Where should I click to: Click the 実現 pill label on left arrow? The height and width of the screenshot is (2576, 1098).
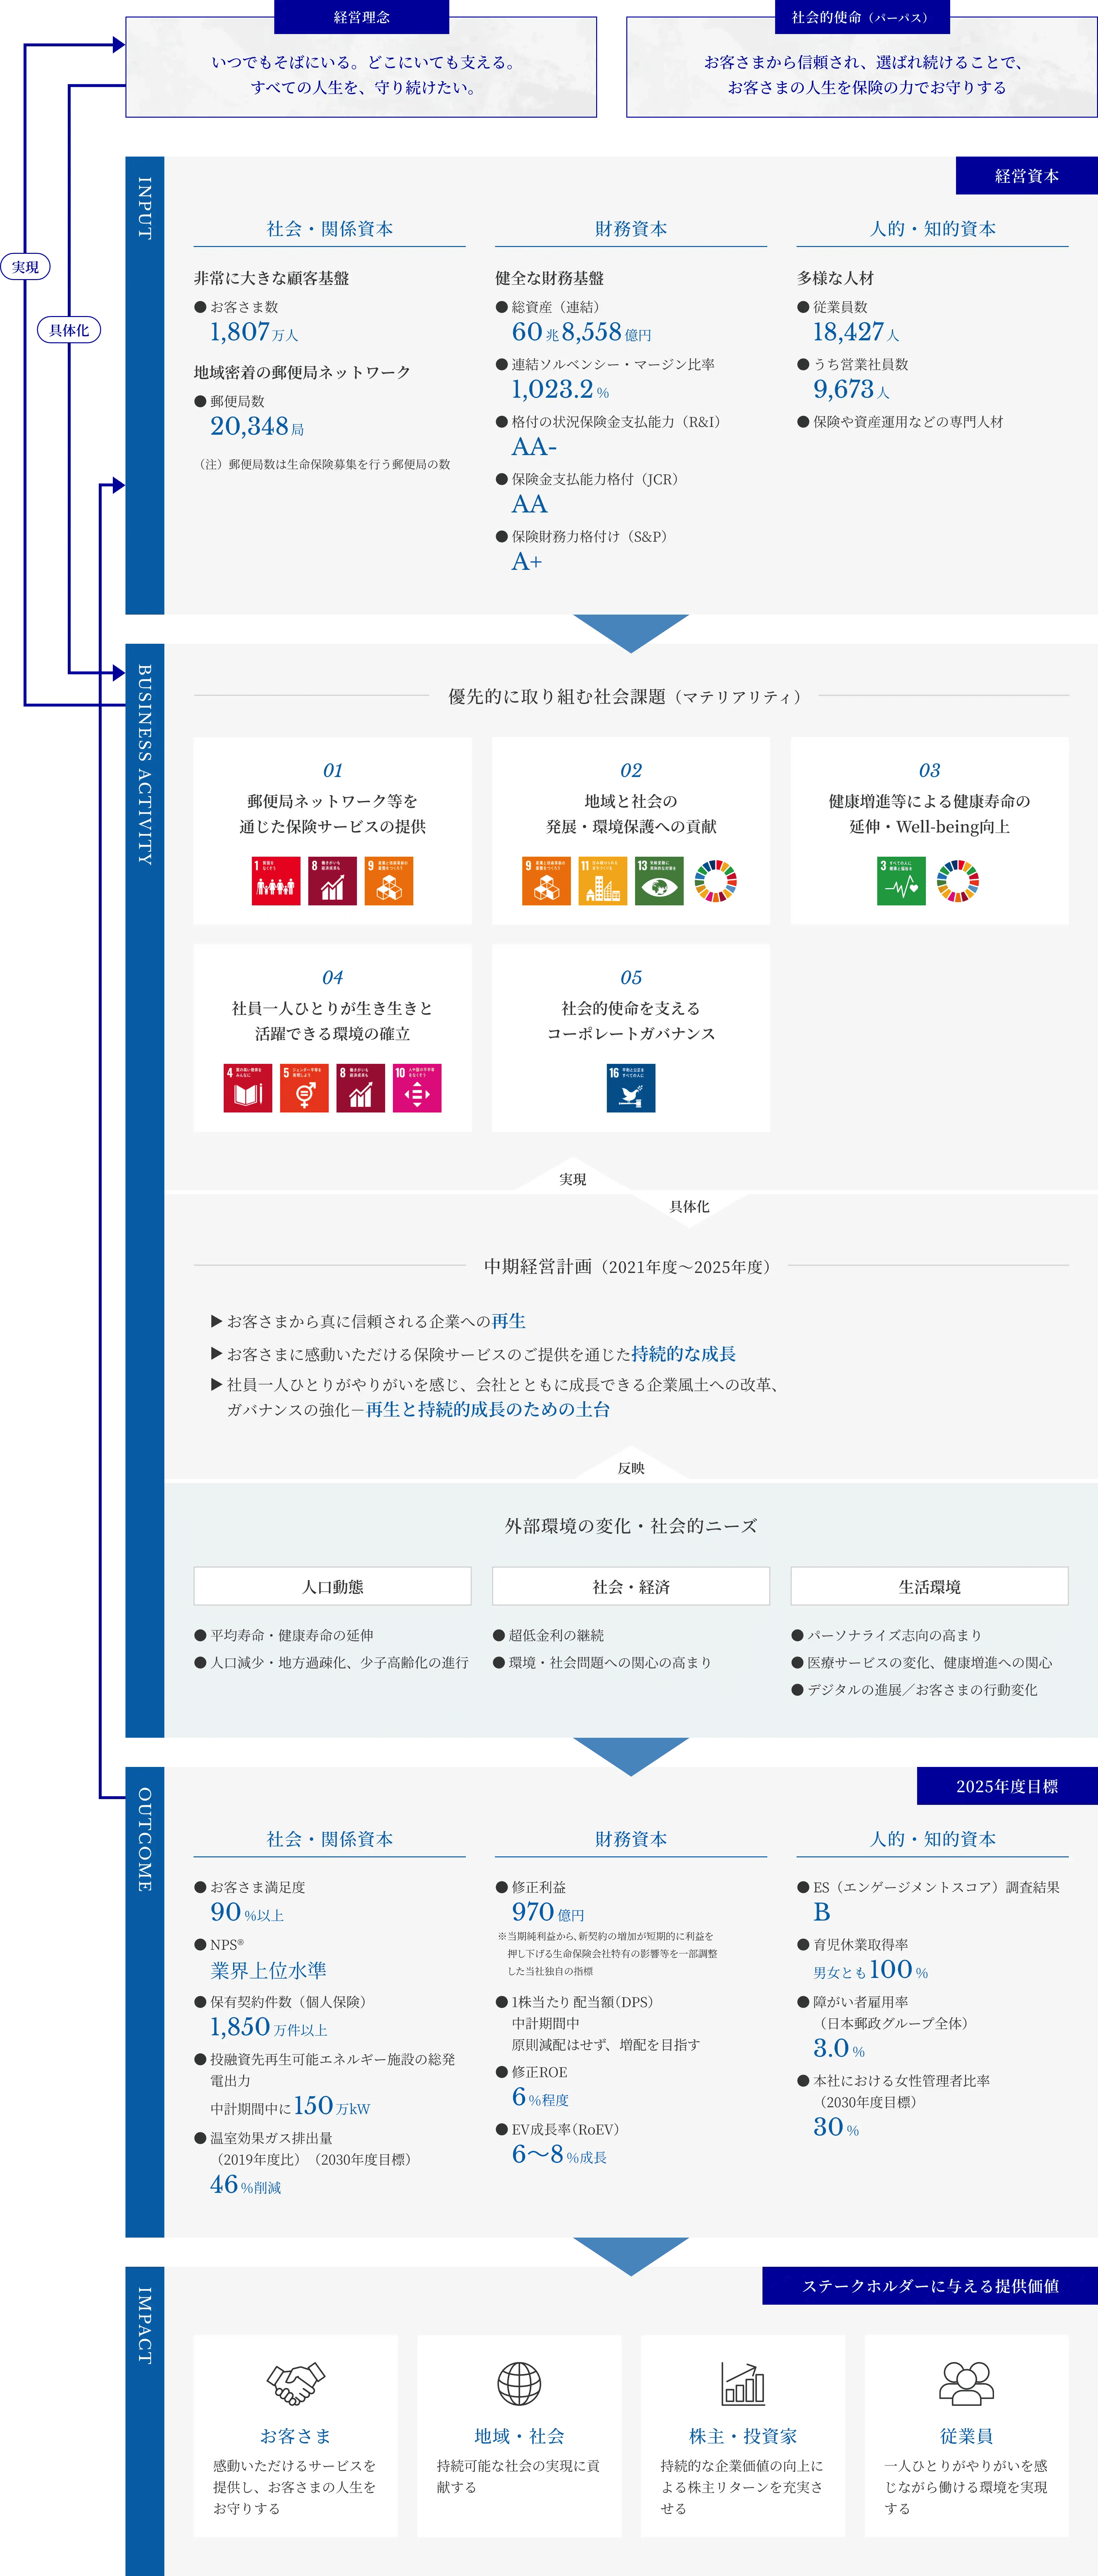[25, 267]
